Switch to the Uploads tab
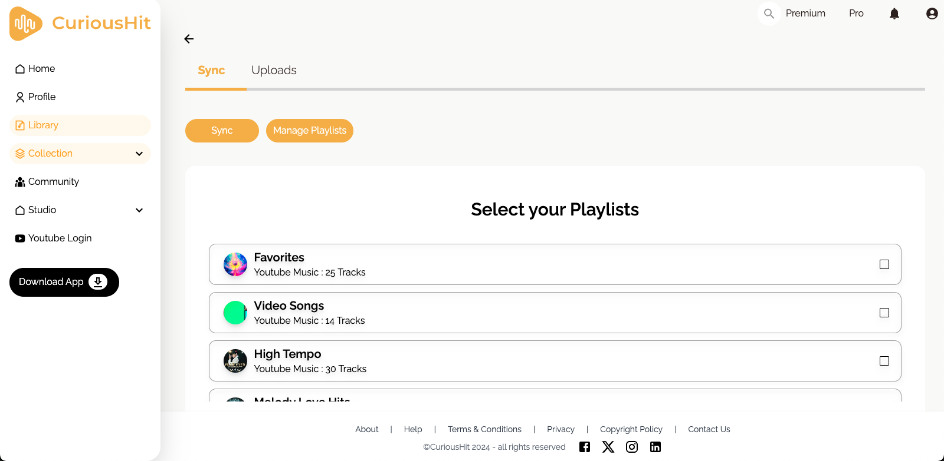This screenshot has width=944, height=461. pos(274,70)
